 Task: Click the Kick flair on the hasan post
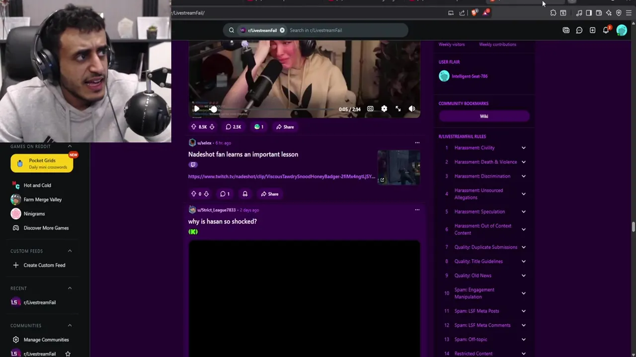pyautogui.click(x=193, y=232)
